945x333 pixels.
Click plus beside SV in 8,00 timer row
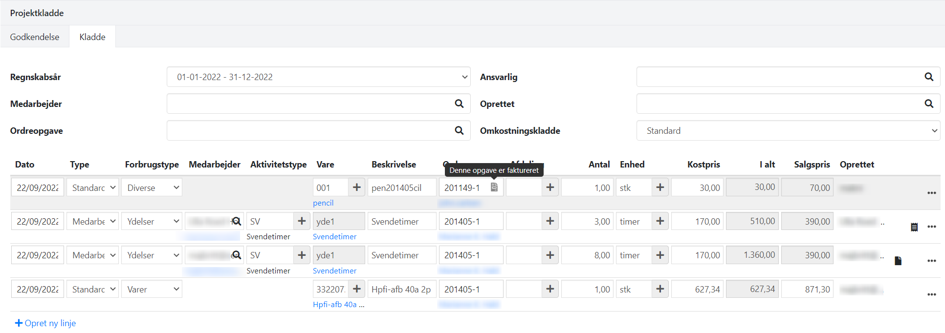pos(302,255)
